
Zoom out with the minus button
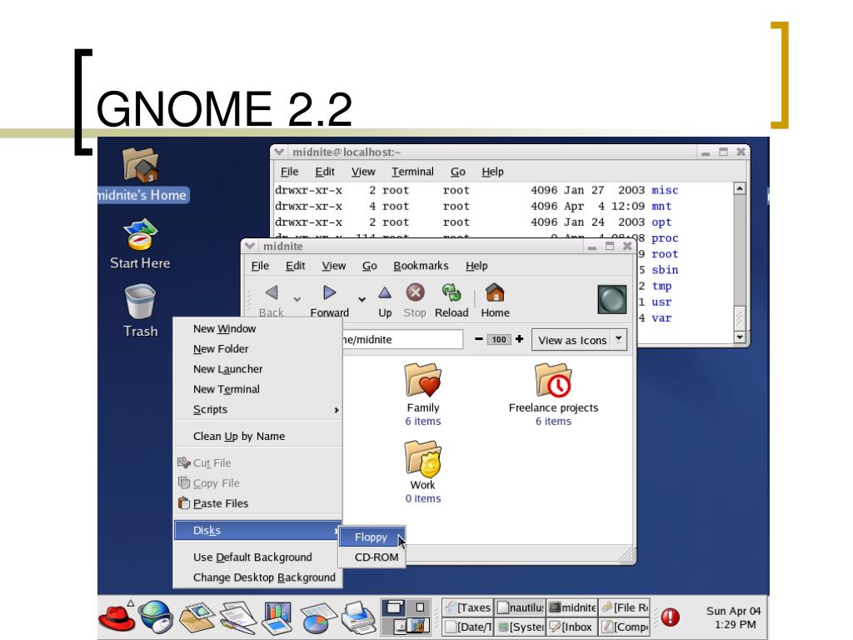479,339
